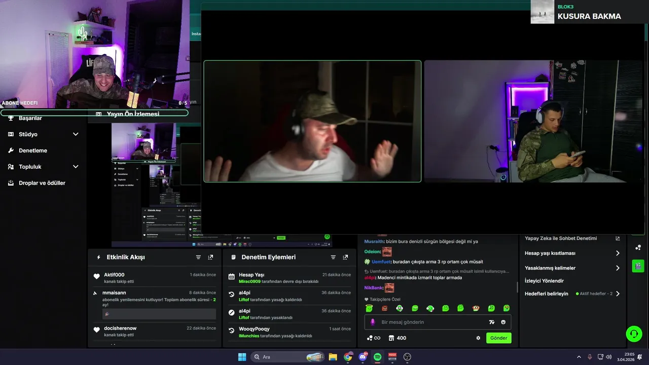Click the Başarılar trophy icon

point(11,118)
